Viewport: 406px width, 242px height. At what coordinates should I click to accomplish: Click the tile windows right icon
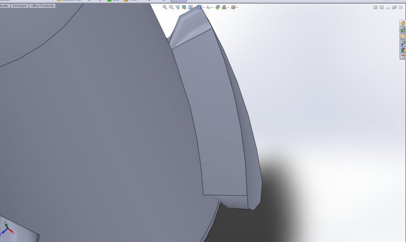pyautogui.click(x=382, y=8)
